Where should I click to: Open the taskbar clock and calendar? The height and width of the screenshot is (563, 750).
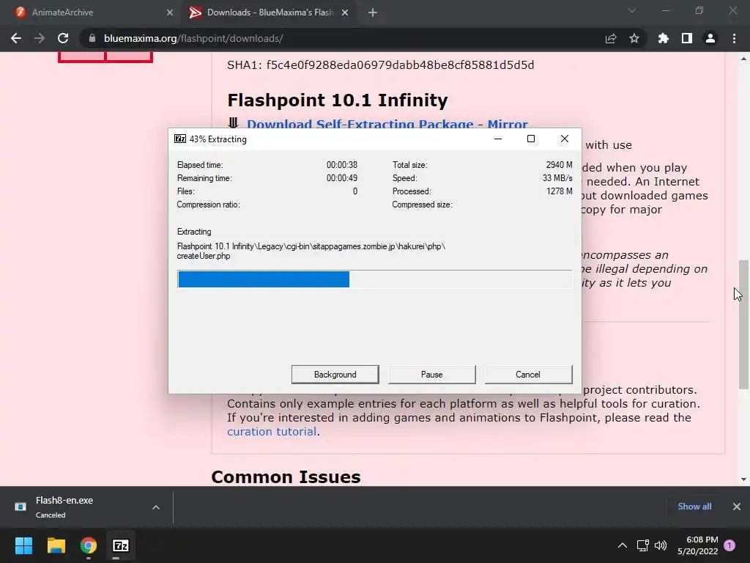(698, 545)
